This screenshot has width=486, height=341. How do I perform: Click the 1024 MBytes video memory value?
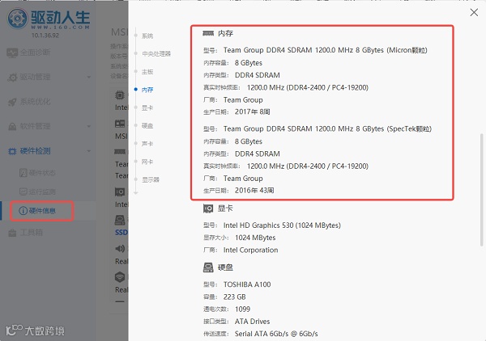click(255, 238)
